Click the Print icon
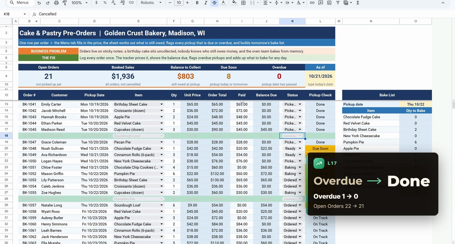Viewport: 455px width, 244px height. 56,3
